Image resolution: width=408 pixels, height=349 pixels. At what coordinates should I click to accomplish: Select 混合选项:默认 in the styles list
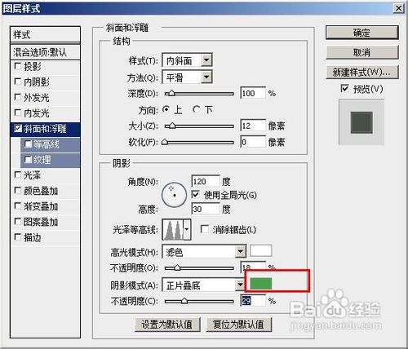tap(45, 52)
